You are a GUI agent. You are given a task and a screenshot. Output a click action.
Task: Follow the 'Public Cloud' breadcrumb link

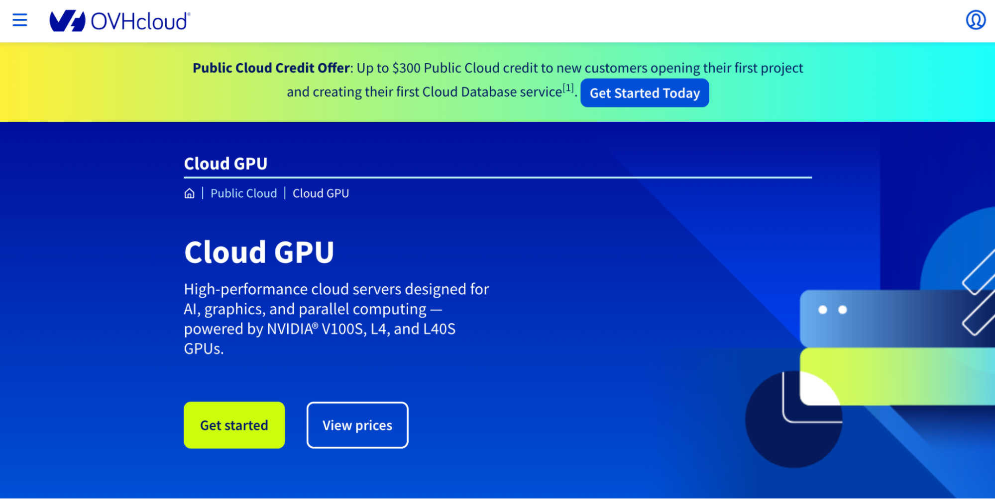[243, 193]
